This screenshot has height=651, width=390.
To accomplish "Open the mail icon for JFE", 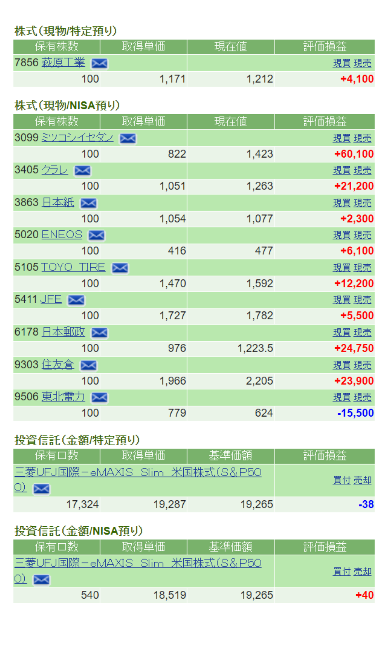I will tap(76, 300).
